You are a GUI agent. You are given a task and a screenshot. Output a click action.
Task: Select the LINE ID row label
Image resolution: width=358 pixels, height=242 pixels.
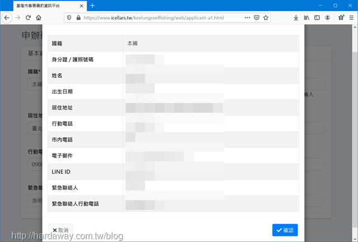61,171
